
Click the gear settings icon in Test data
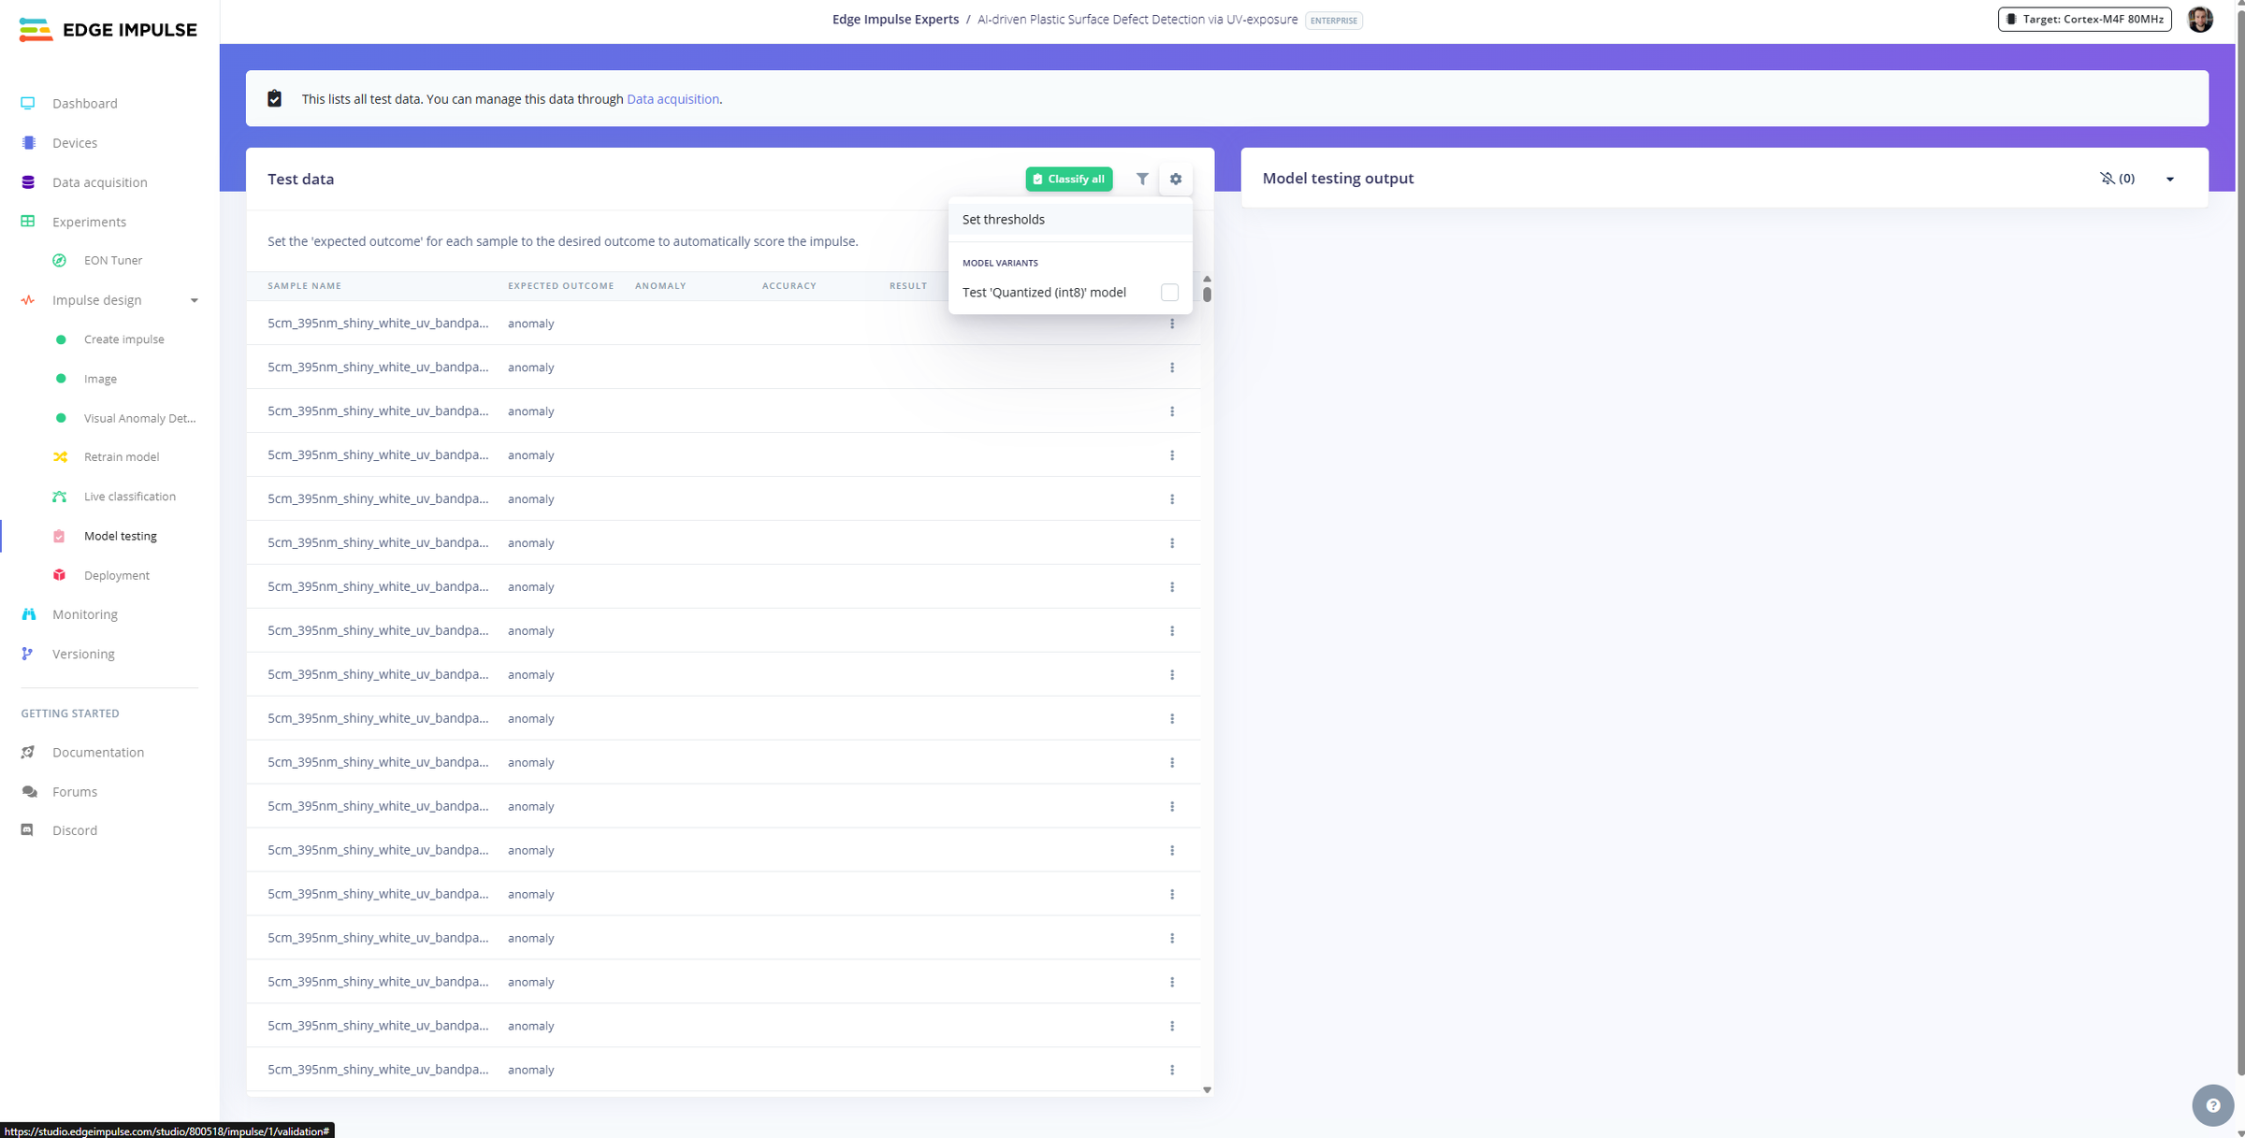coord(1176,179)
